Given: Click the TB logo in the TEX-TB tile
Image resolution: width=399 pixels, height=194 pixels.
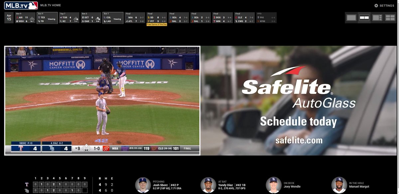Looking at the screenshot, I should pos(39,21).
